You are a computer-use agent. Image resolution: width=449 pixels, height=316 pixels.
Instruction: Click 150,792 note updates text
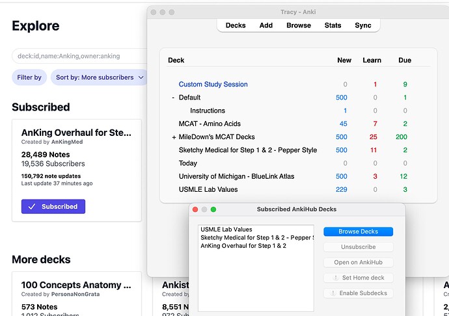coord(51,176)
